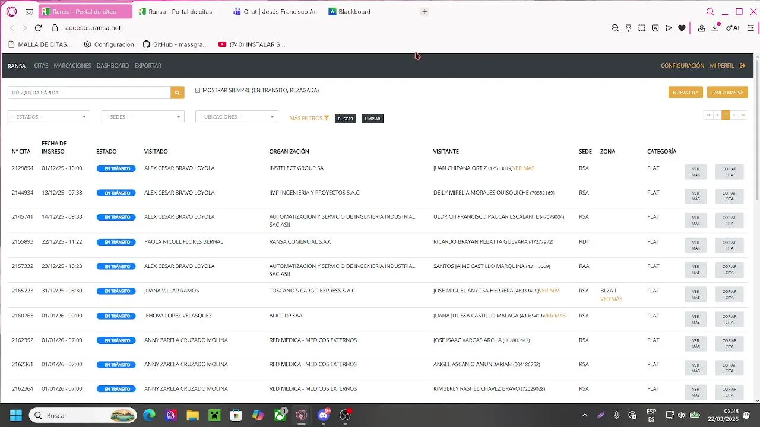
Task: Expand hidden system tray icons chevron
Action: [x=585, y=415]
